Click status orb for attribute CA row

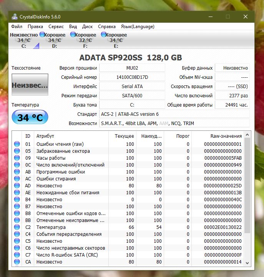pyautogui.click(x=17, y=262)
